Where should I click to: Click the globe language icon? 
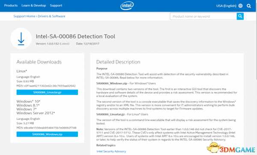click(x=240, y=6)
